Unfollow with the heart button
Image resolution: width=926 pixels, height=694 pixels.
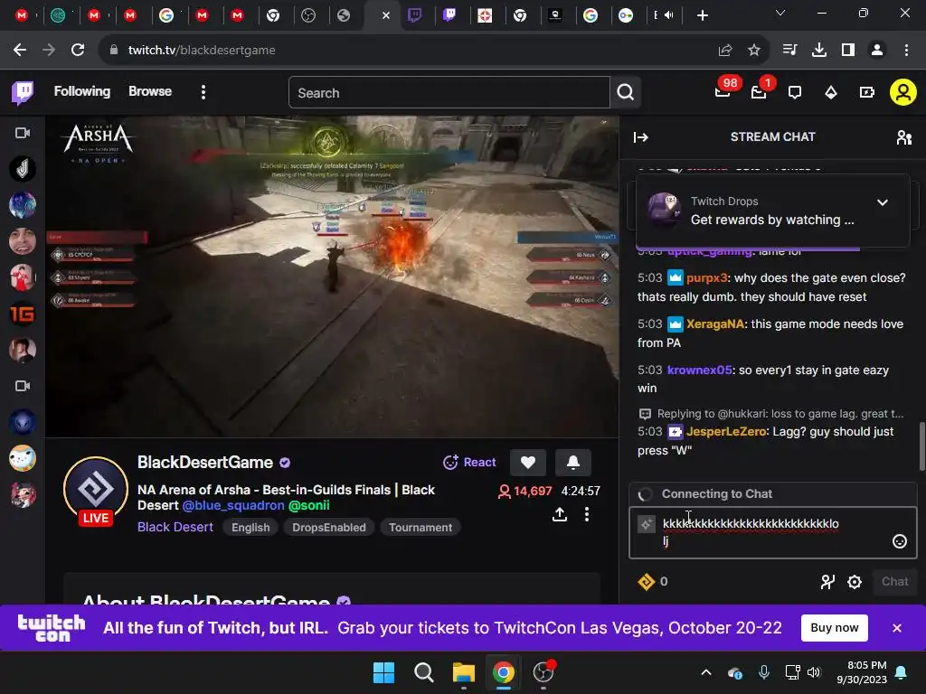(x=528, y=462)
